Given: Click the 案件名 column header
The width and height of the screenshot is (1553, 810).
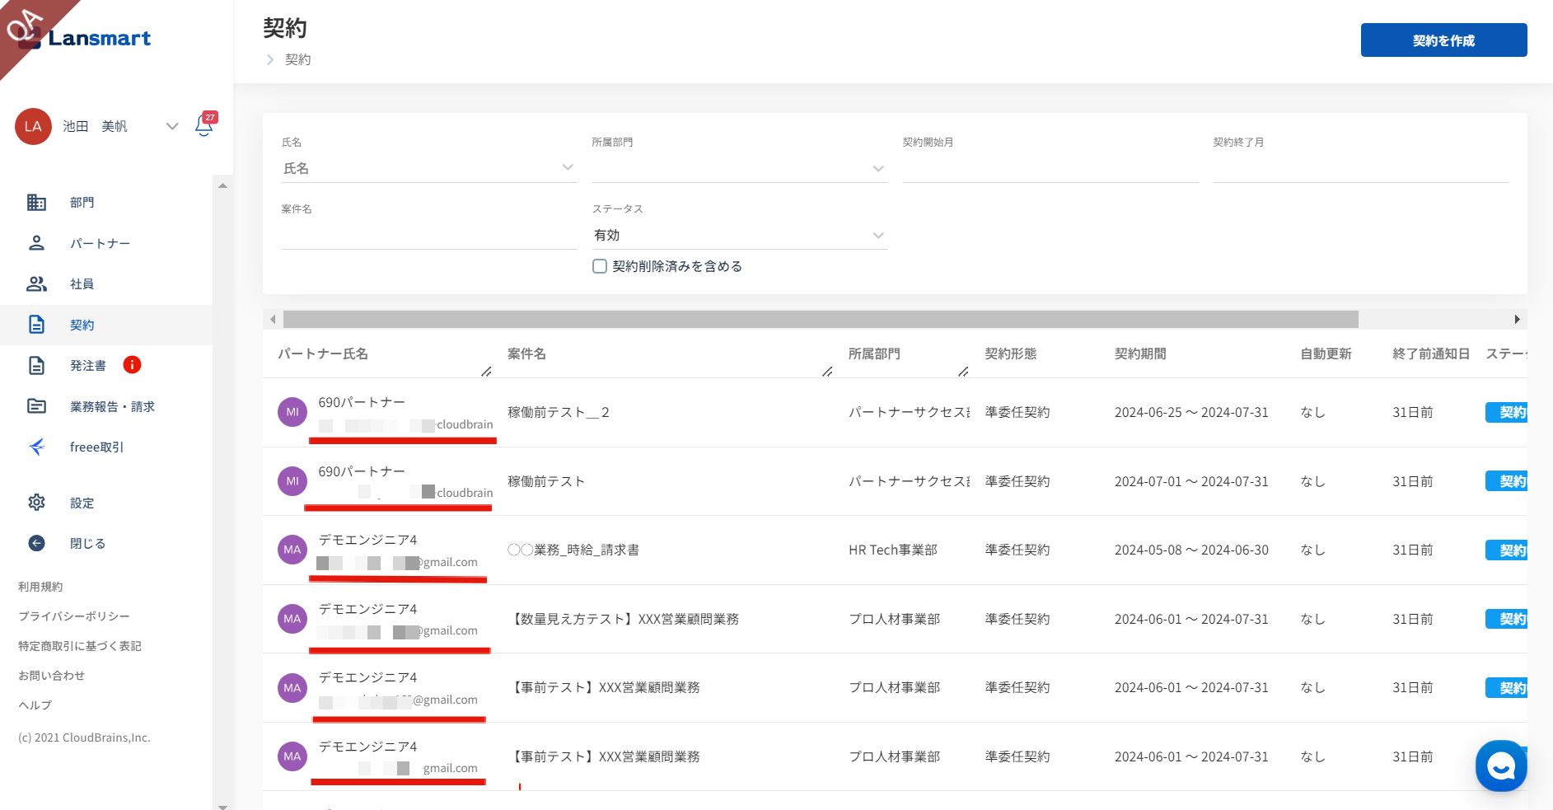Looking at the screenshot, I should pyautogui.click(x=526, y=353).
